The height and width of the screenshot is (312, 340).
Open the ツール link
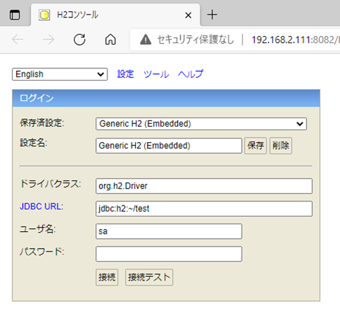(156, 75)
